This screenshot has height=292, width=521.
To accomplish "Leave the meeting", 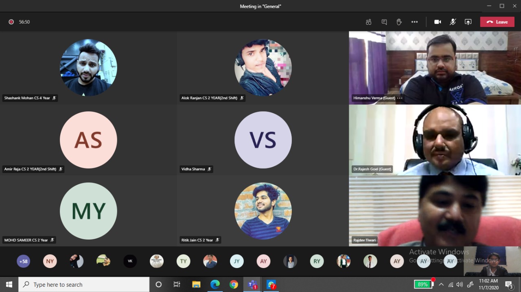I will [497, 22].
